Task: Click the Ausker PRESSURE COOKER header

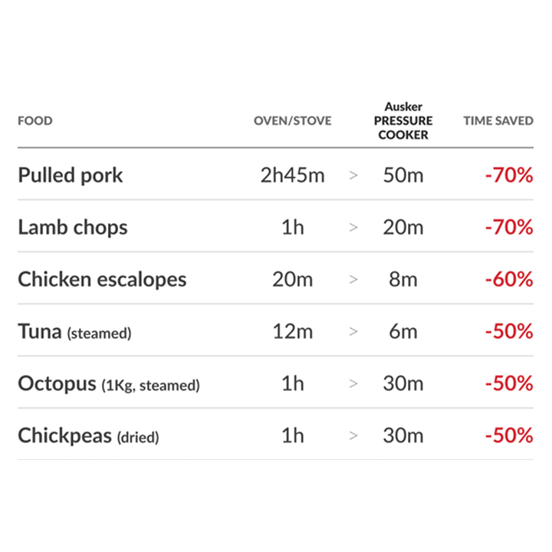Action: [x=403, y=121]
